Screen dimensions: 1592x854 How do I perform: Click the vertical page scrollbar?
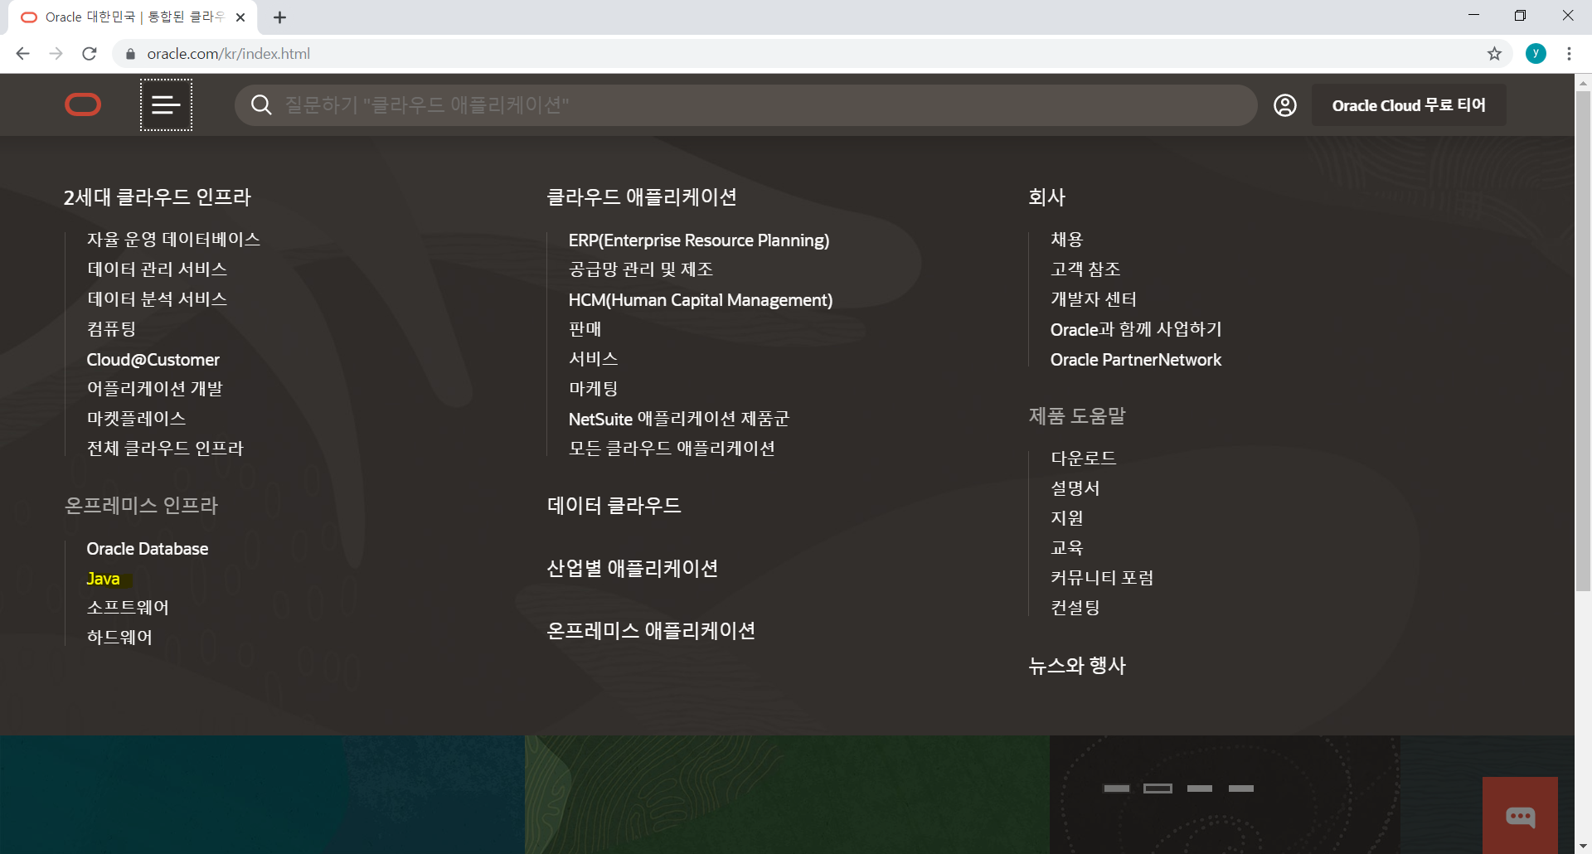point(1583,340)
